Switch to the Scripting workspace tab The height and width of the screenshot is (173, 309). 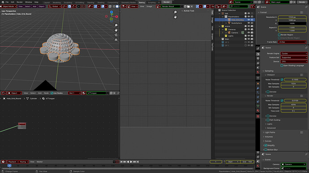click(x=152, y=3)
